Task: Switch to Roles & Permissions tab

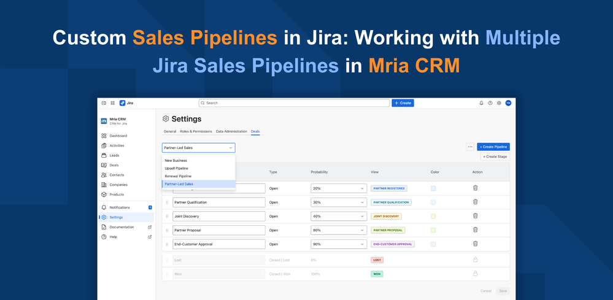Action: coord(196,132)
